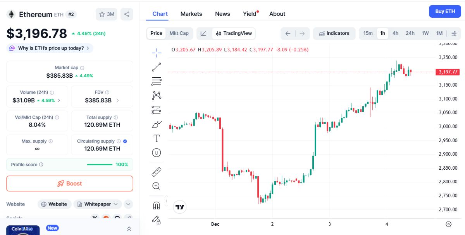Viewport: 465px width, 235px height.
Task: Open the Fibonacci retracement lines tool
Action: tap(157, 81)
